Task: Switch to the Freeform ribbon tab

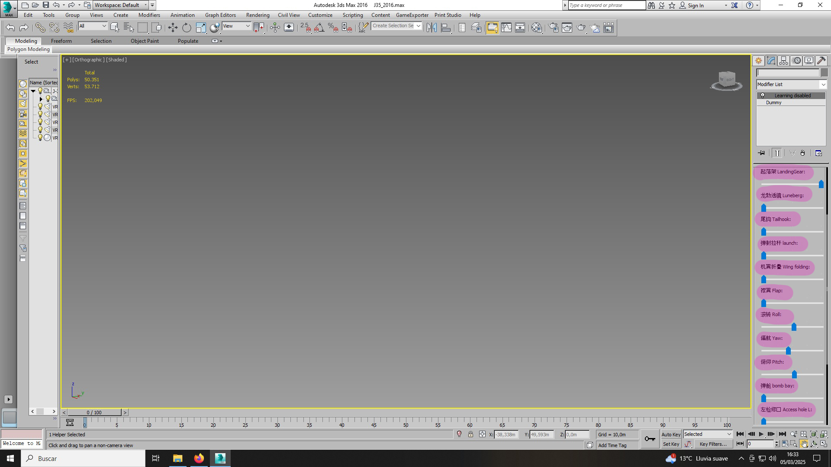Action: [x=61, y=41]
